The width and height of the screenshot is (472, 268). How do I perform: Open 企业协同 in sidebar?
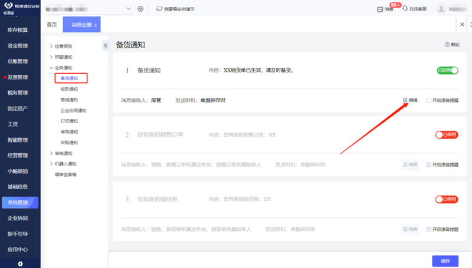pyautogui.click(x=18, y=218)
